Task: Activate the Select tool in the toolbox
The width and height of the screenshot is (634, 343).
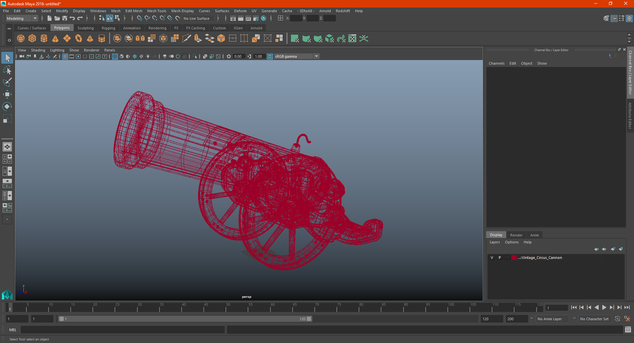Action: click(x=7, y=58)
